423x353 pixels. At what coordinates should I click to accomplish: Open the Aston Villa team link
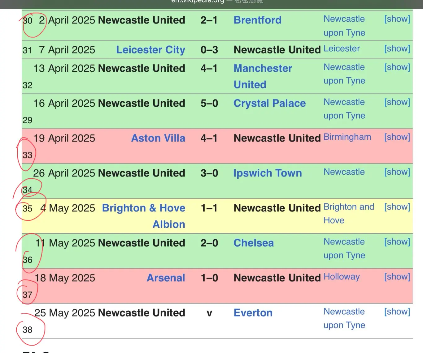click(158, 138)
